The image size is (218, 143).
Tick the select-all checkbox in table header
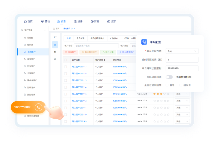click(65, 60)
